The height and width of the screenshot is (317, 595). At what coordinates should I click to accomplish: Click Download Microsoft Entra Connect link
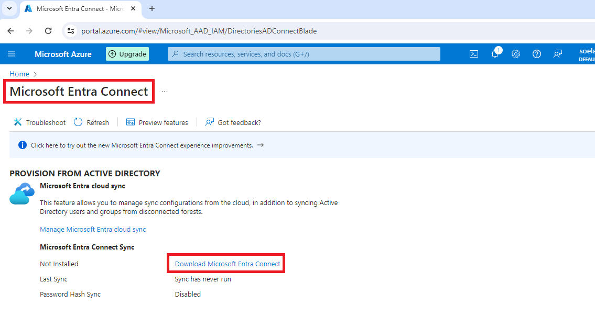click(x=228, y=264)
